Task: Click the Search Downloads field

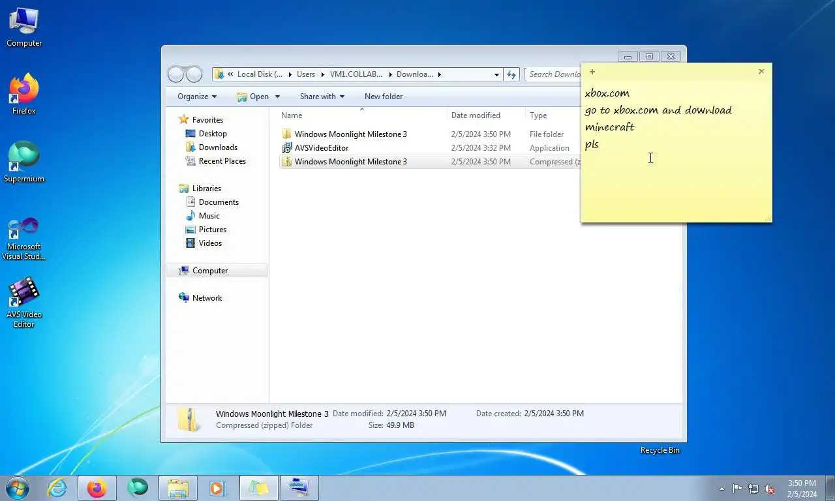Action: [553, 74]
